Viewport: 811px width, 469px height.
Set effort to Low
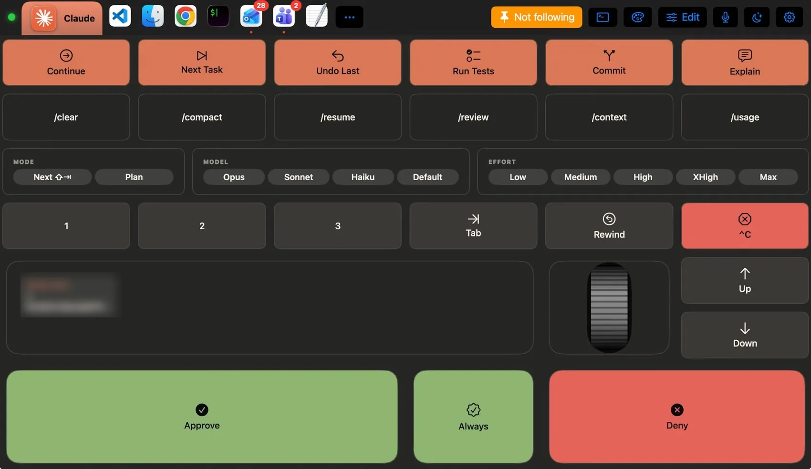pos(518,177)
